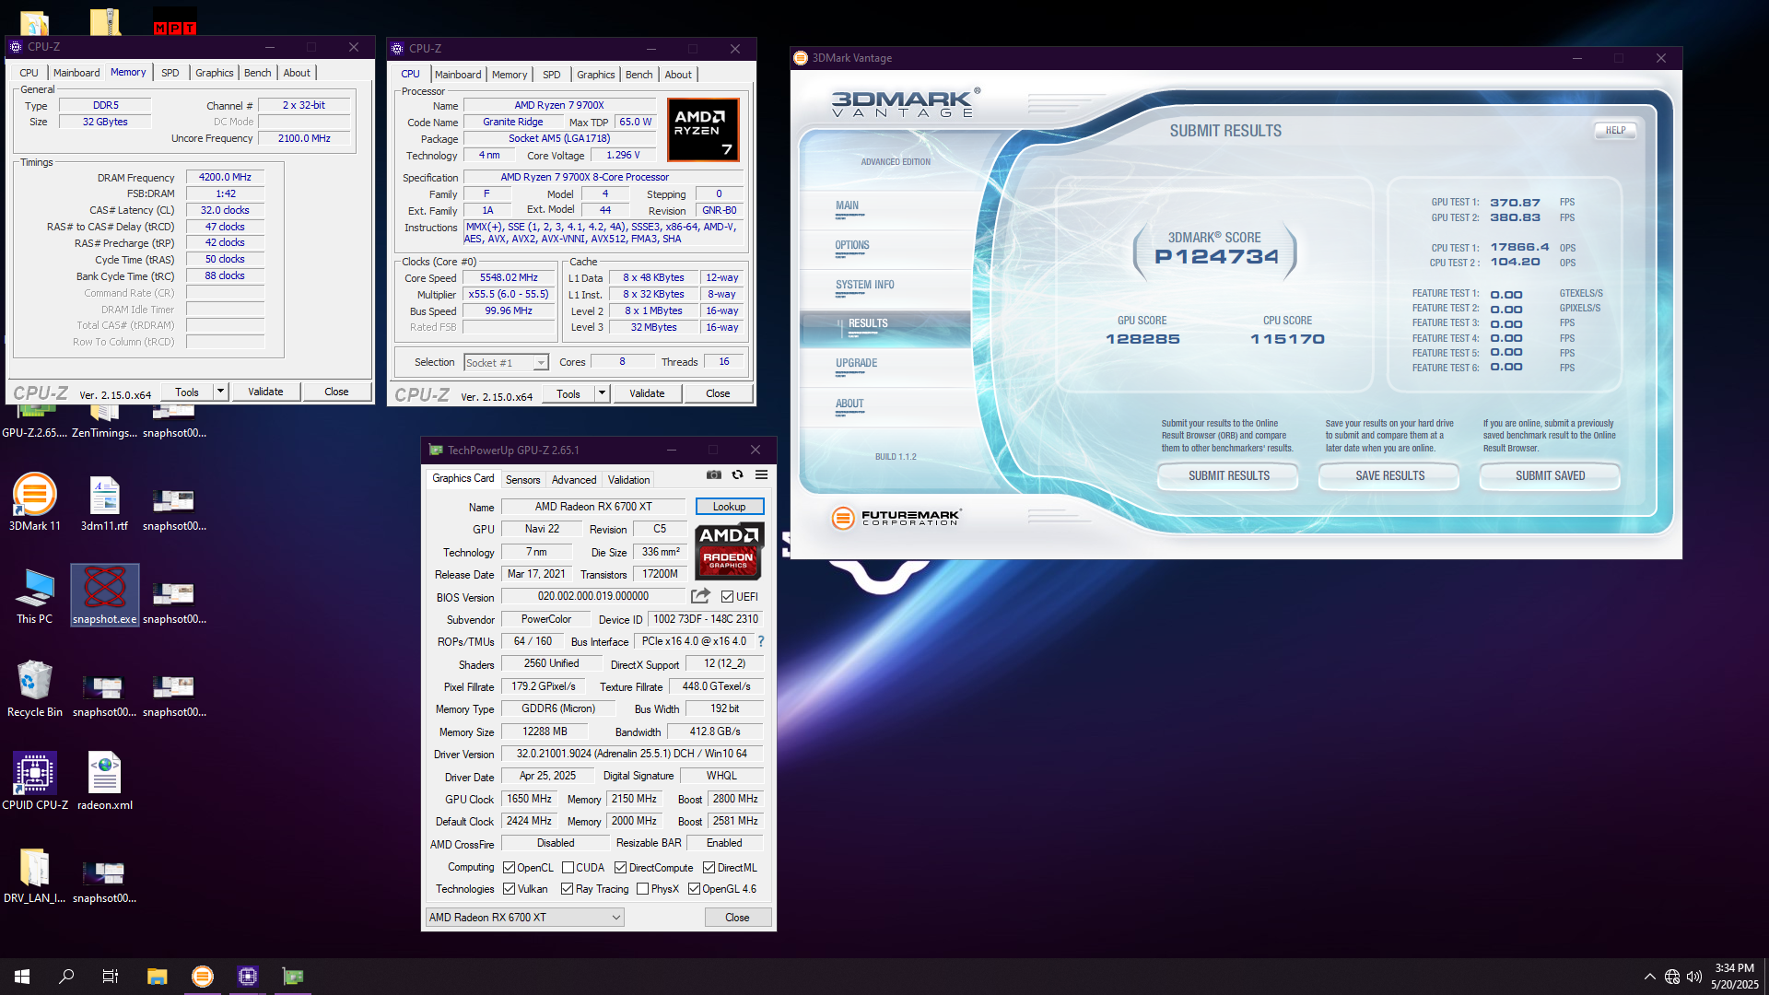The height and width of the screenshot is (995, 1769).
Task: Open the Socket #1 selection dropdown in CPU-Z
Action: (x=507, y=363)
